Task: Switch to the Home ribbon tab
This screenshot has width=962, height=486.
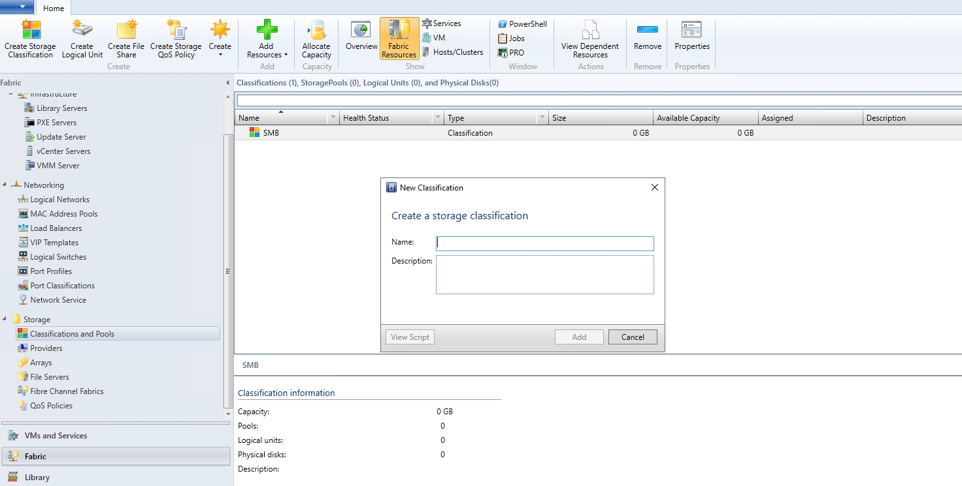Action: pos(54,8)
